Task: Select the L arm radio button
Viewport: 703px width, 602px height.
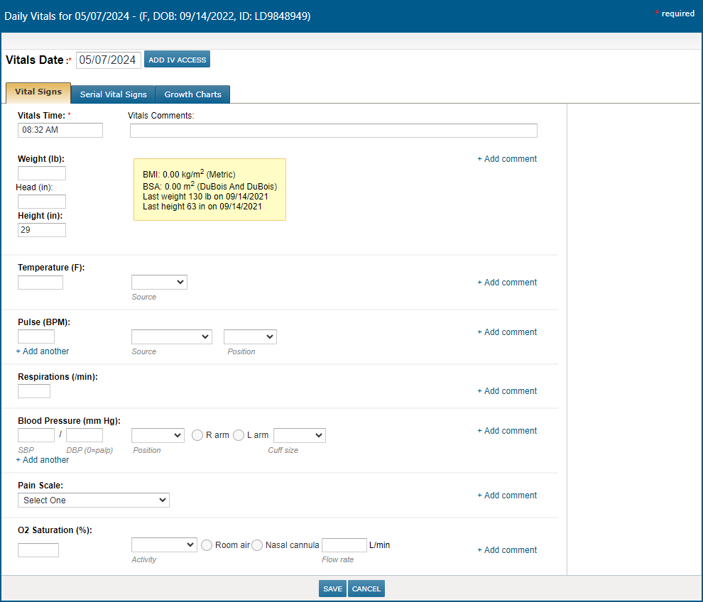Action: pos(239,435)
